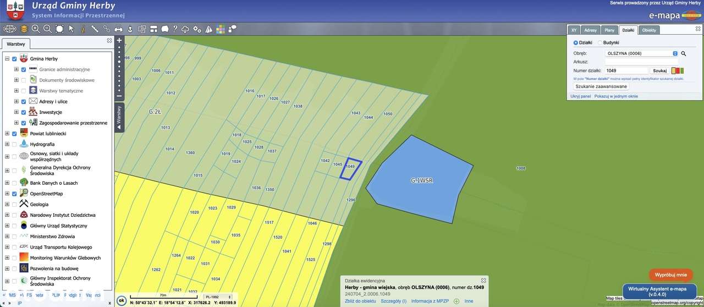Open the Obręb OLSZYNA dropdown
This screenshot has width=704, height=307.
(x=641, y=53)
